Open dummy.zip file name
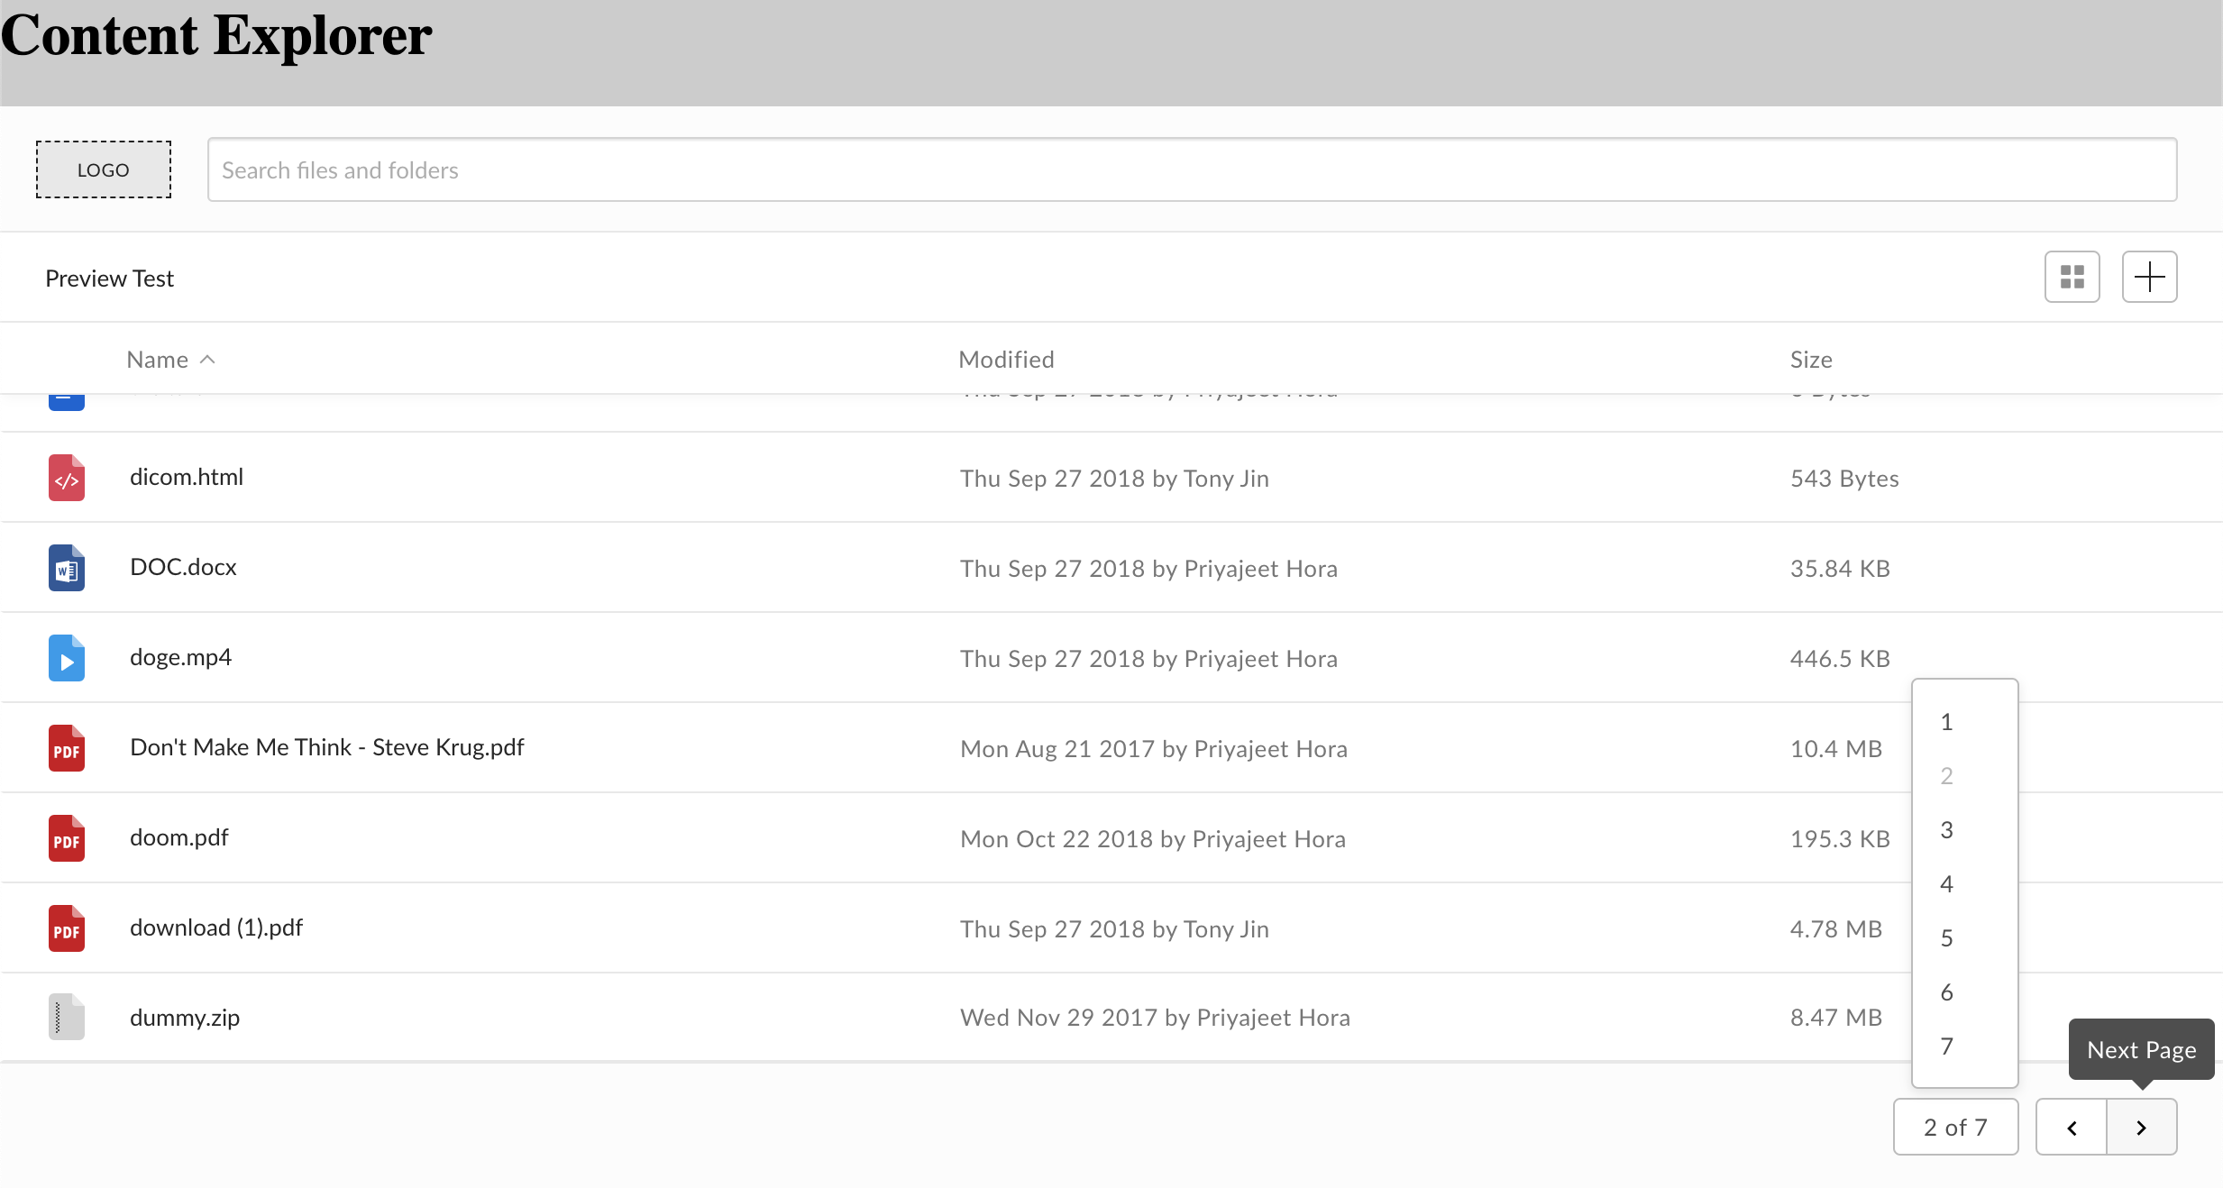2223x1188 pixels. (x=184, y=1018)
